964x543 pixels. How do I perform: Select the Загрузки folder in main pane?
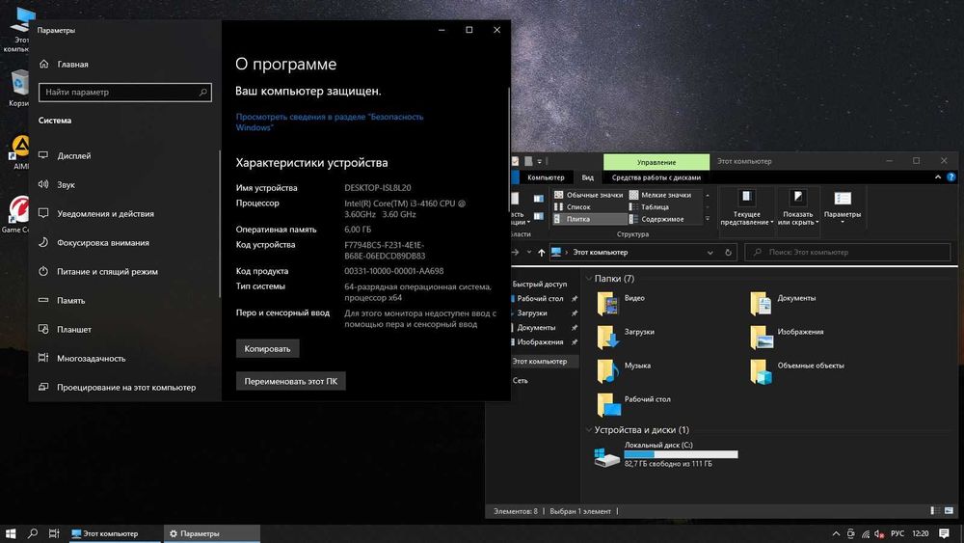click(626, 338)
